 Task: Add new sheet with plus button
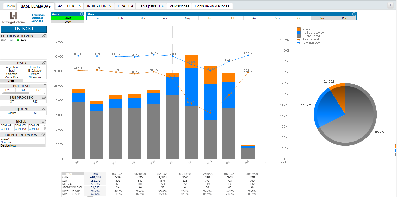point(390,5)
